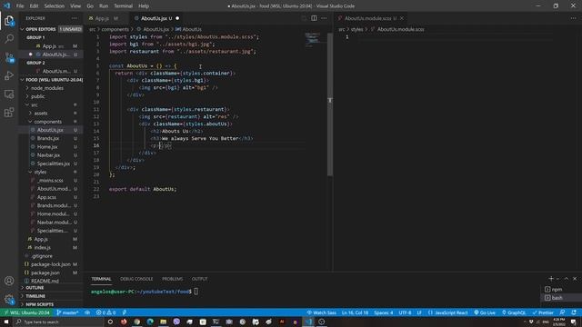Viewport: 582px width, 327px height.
Task: Open More Actions in left editor group
Action: point(324,18)
